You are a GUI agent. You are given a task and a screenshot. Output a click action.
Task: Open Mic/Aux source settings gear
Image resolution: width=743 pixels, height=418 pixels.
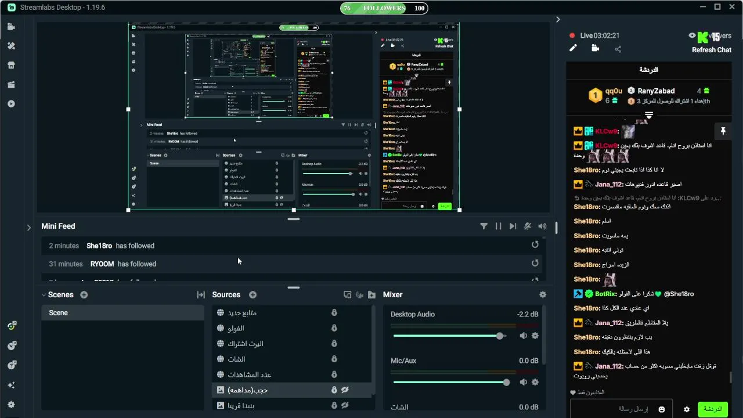[535, 382]
